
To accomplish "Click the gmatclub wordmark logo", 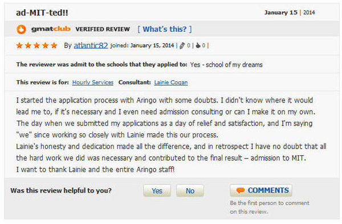I will [51, 29].
